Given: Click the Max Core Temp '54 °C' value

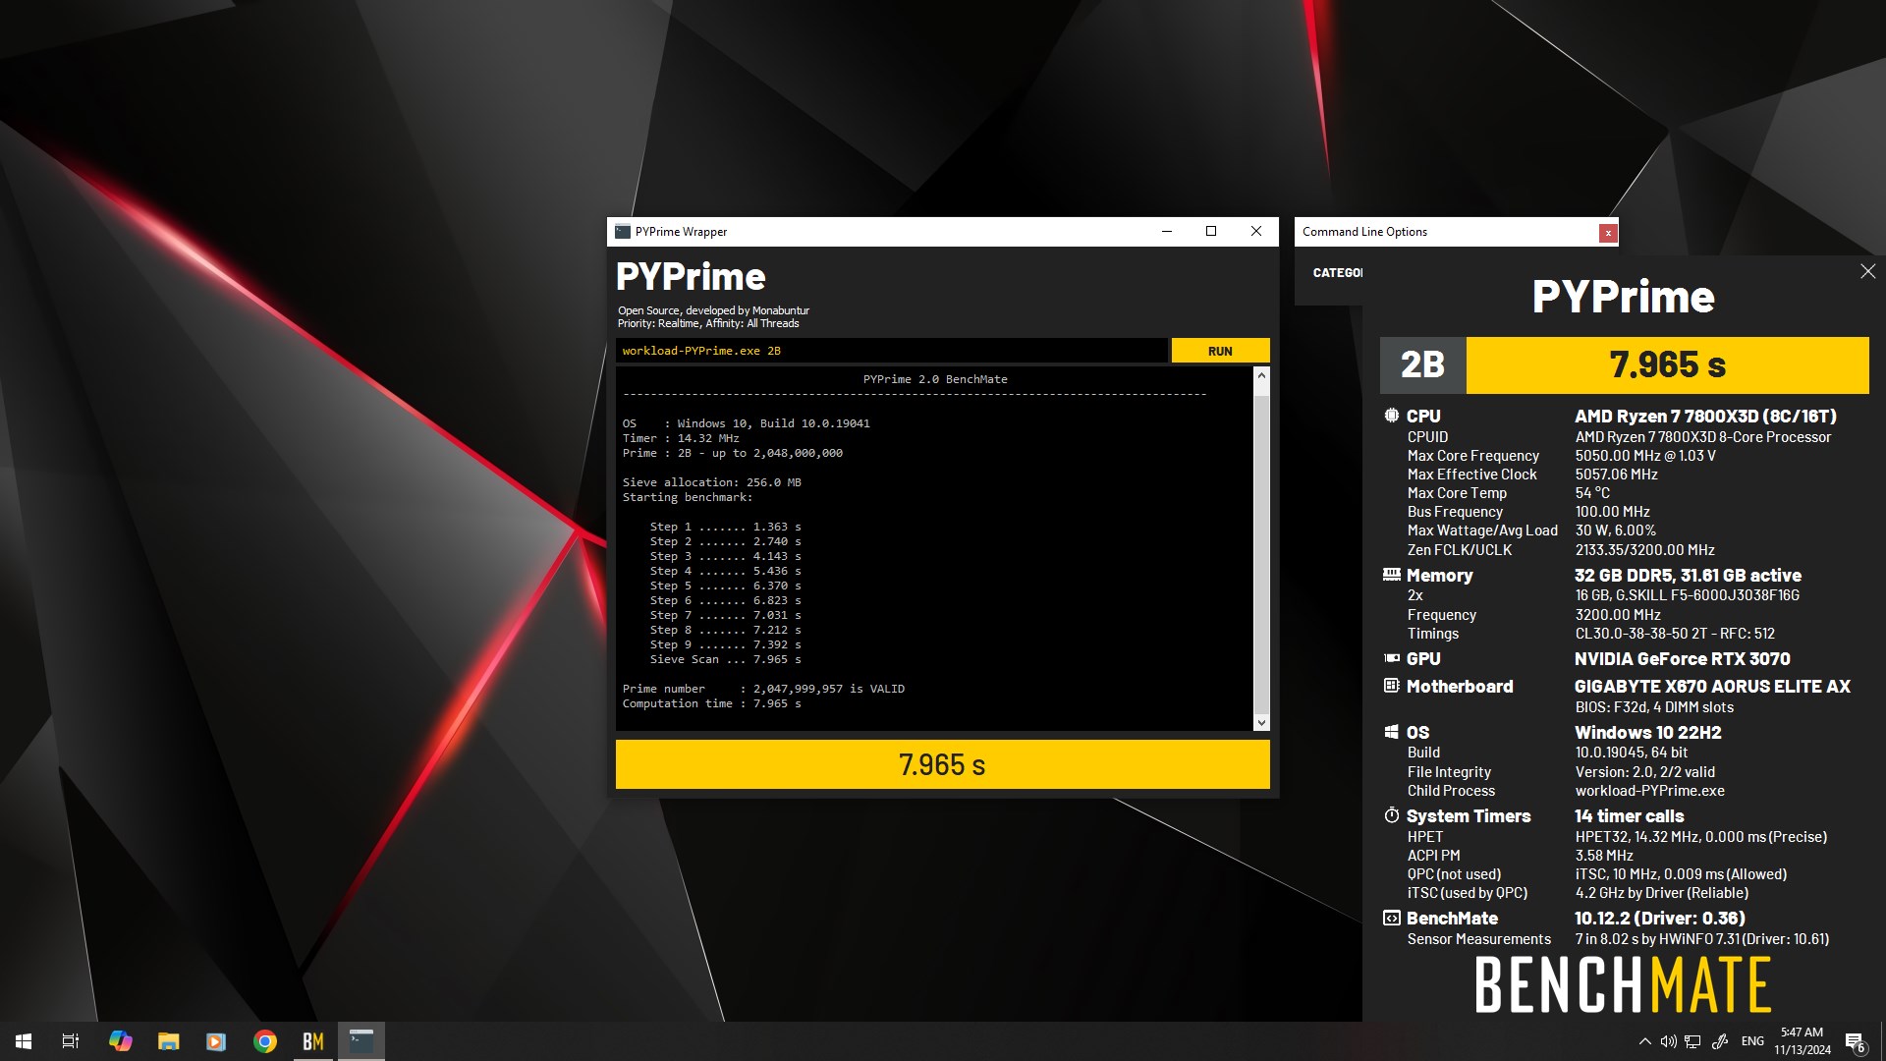Looking at the screenshot, I should tap(1592, 493).
